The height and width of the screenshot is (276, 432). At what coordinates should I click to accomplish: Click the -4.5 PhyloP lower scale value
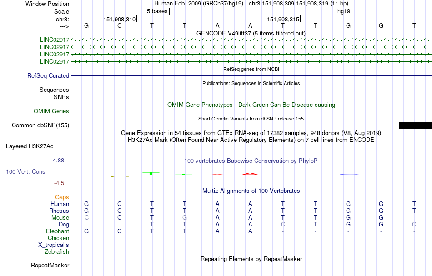(59, 183)
